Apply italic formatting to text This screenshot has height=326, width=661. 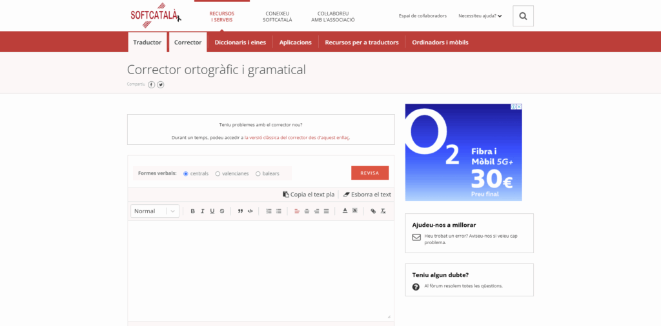coord(202,211)
